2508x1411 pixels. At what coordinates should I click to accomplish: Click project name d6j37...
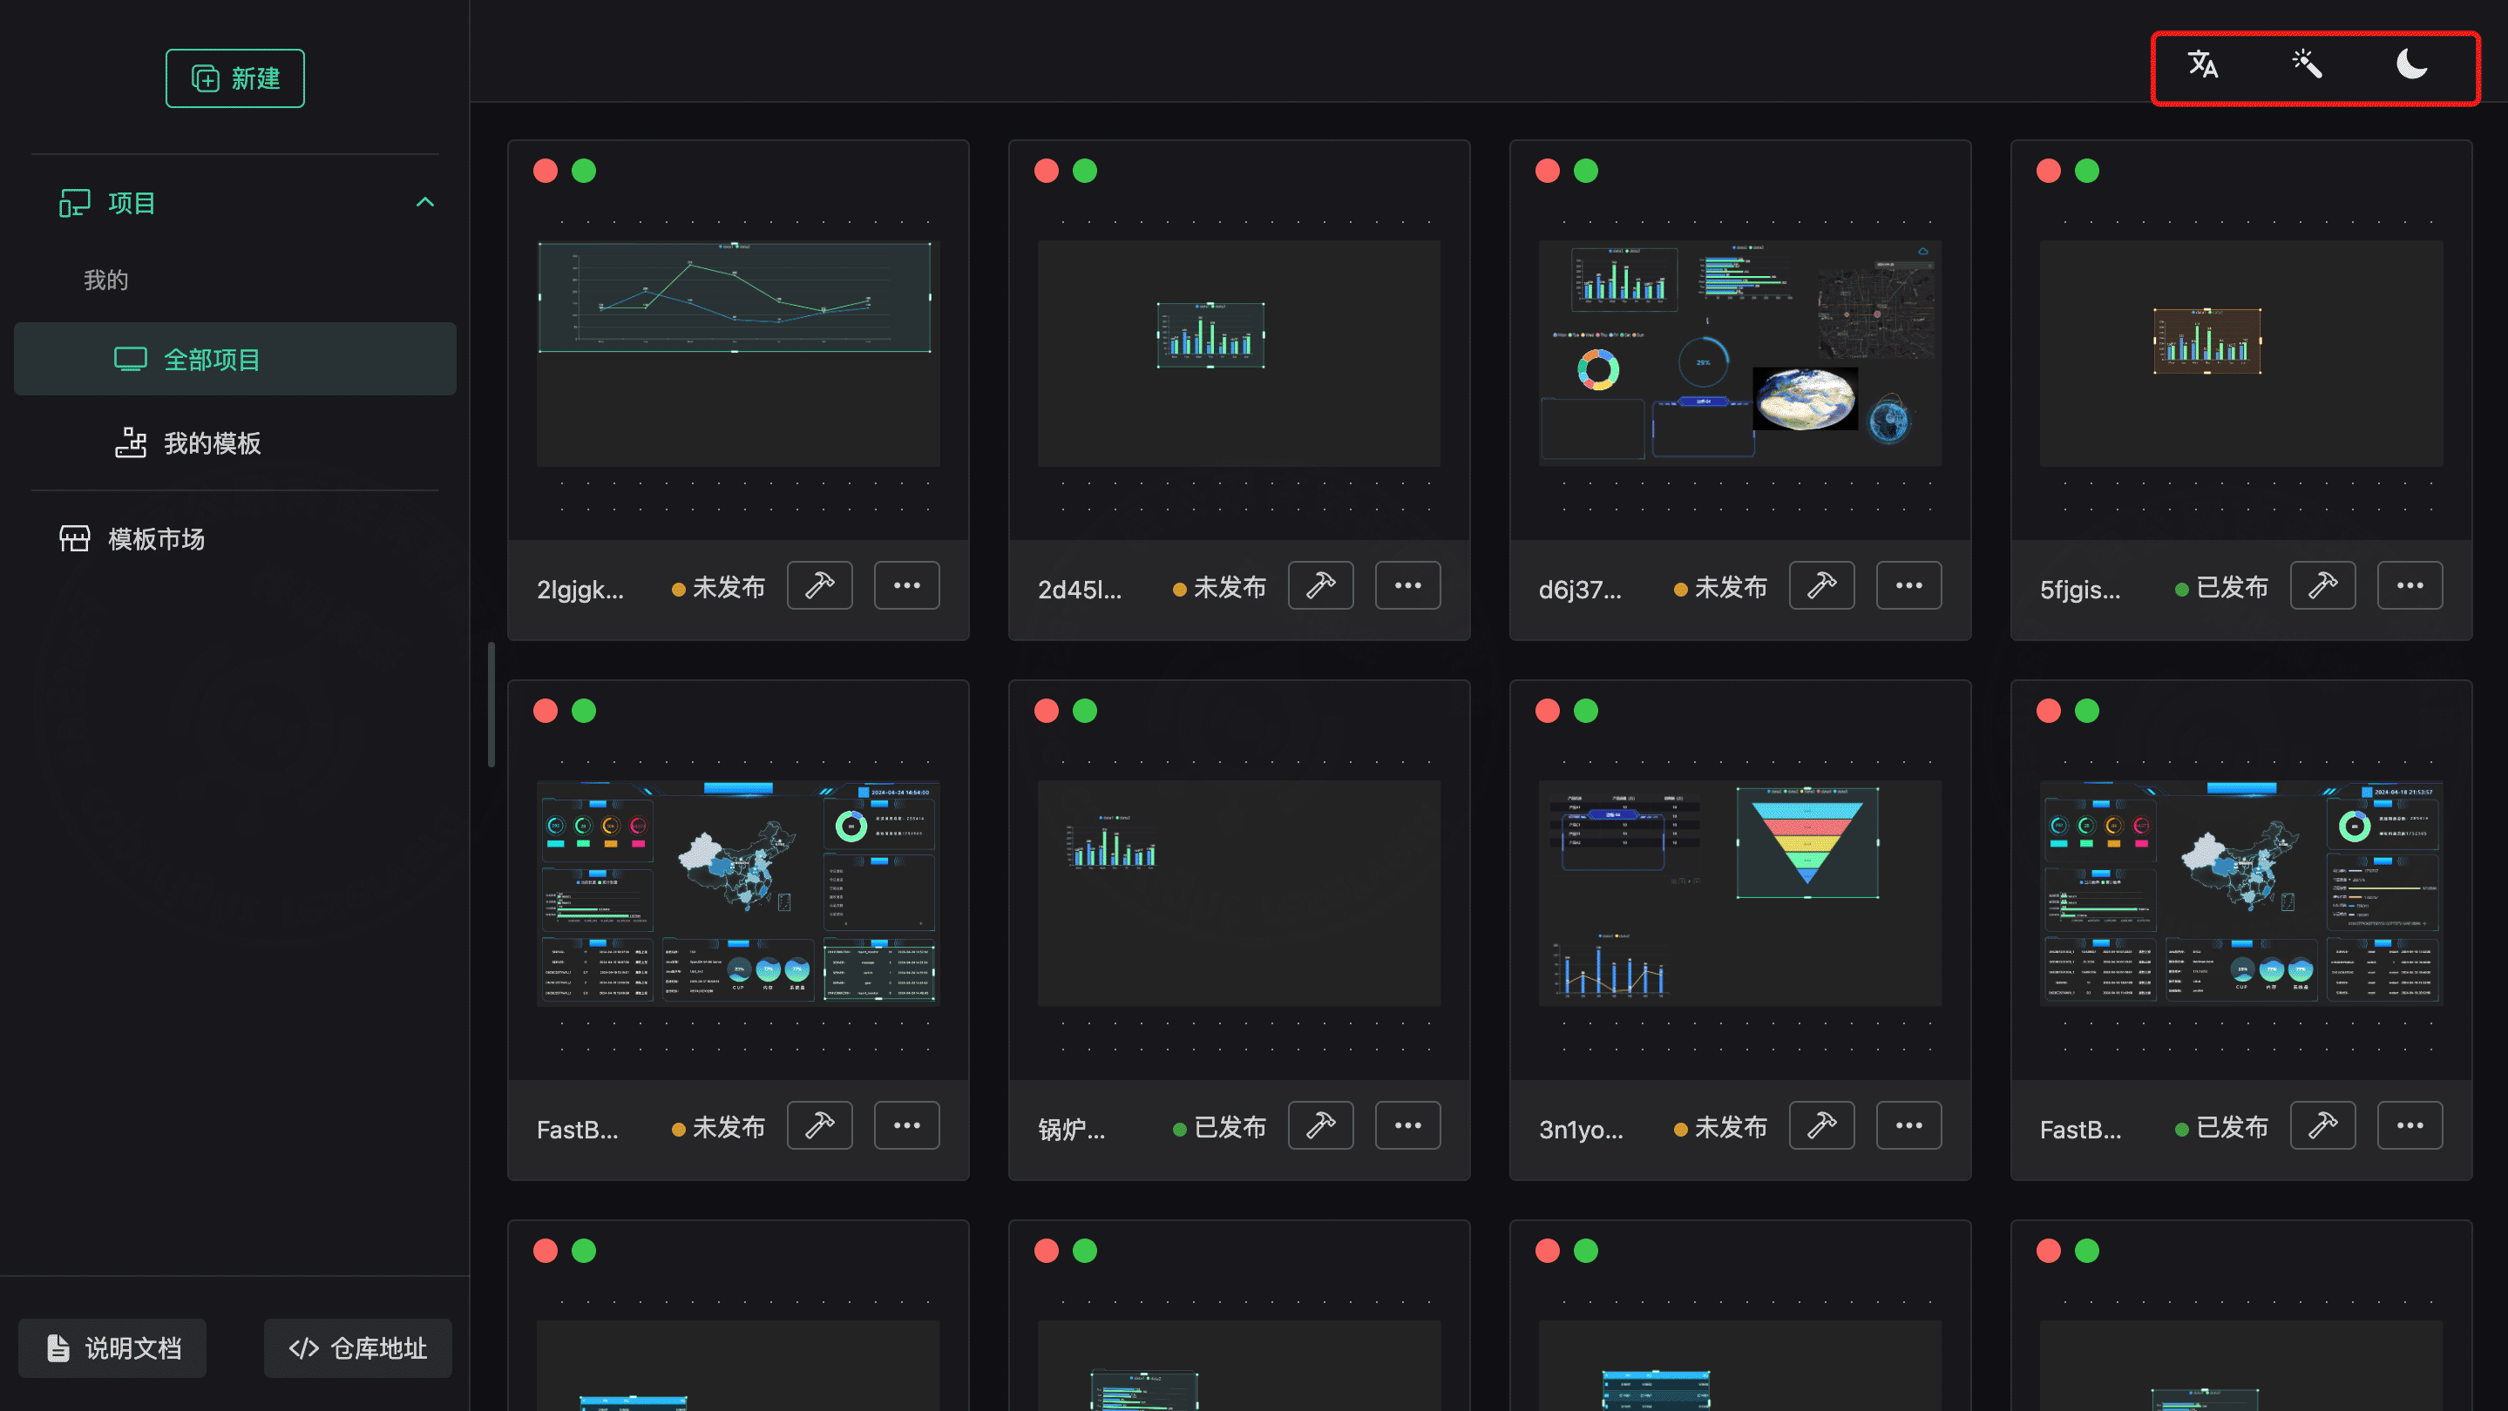click(x=1579, y=590)
